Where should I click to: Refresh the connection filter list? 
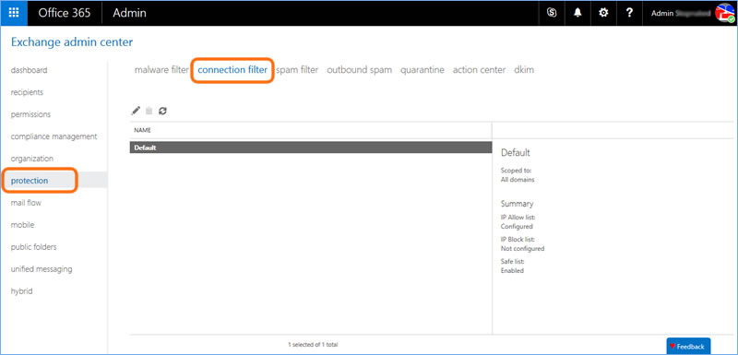point(163,111)
